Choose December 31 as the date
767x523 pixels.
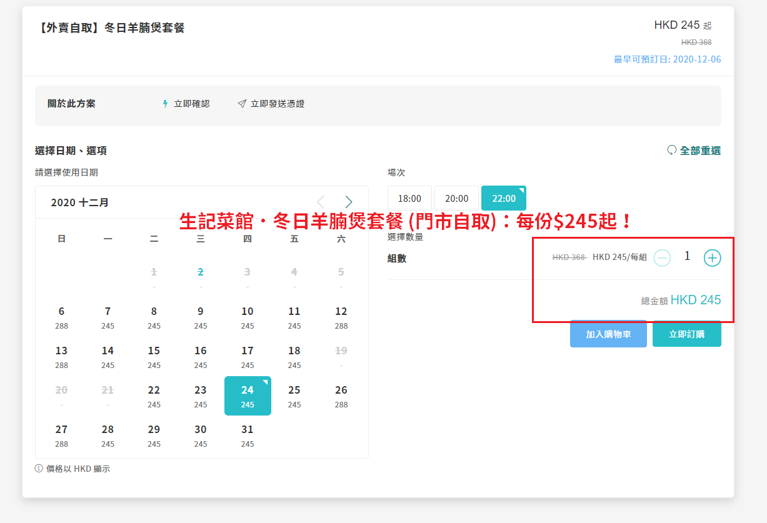point(248,435)
